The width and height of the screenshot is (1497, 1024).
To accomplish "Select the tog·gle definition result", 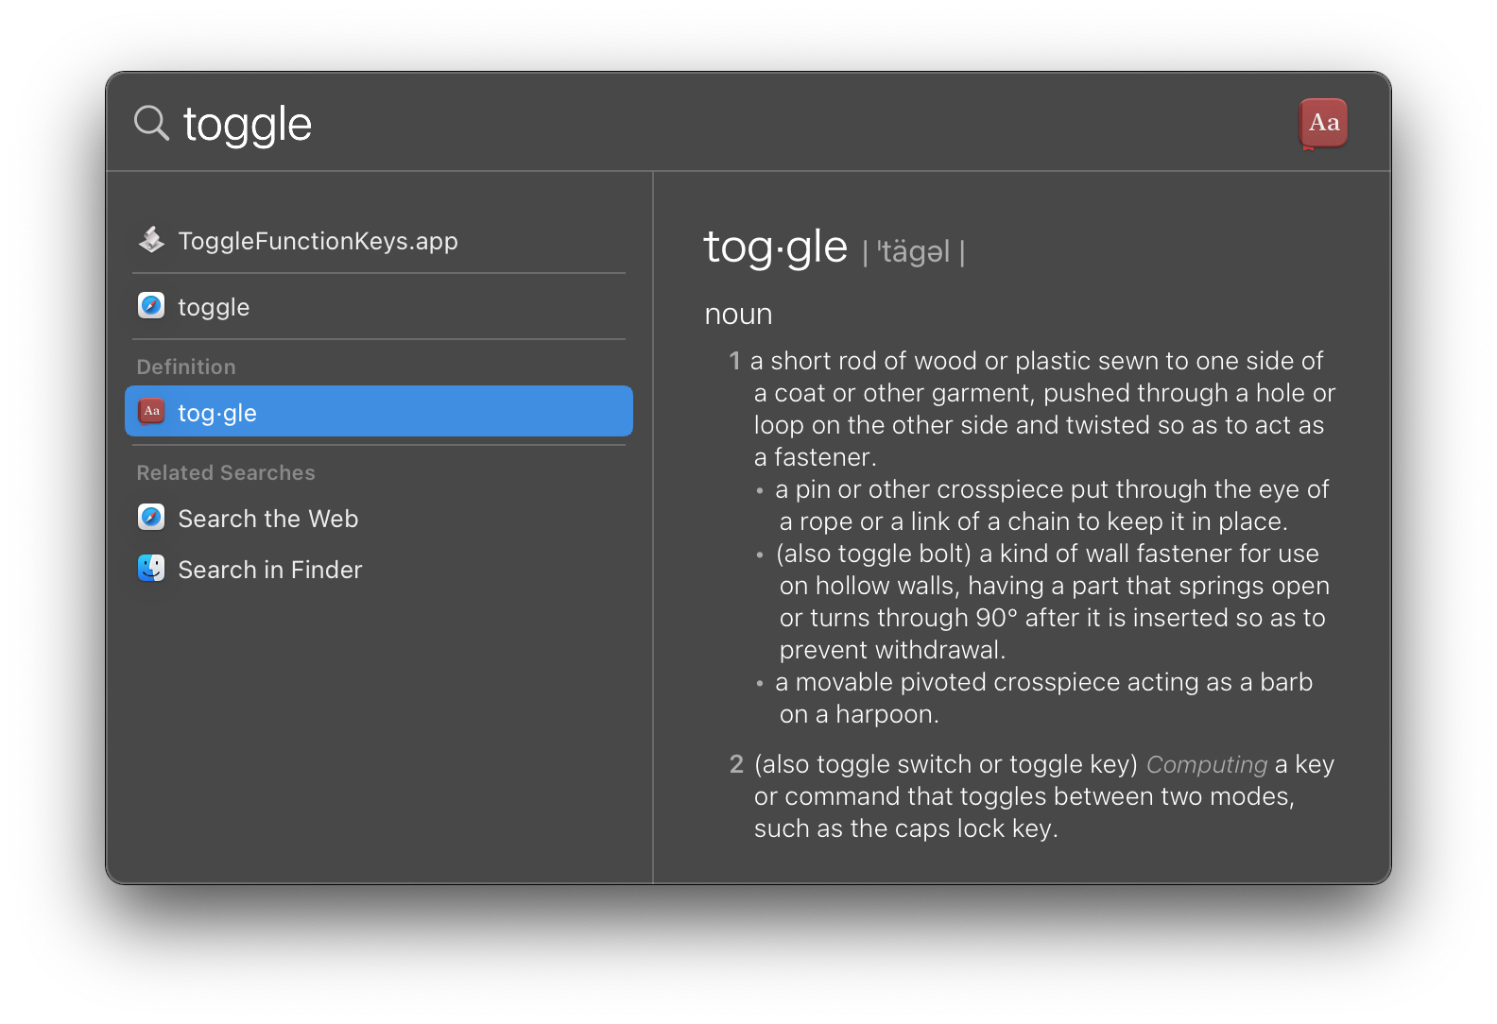I will coord(378,412).
